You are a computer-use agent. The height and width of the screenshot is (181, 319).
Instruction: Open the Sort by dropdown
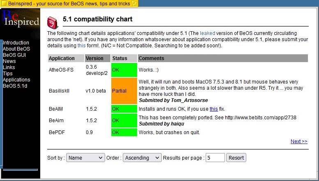pyautogui.click(x=86, y=158)
